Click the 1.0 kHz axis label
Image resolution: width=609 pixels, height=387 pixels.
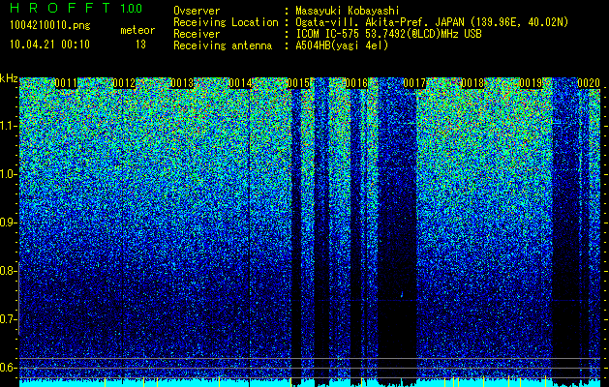(x=7, y=174)
